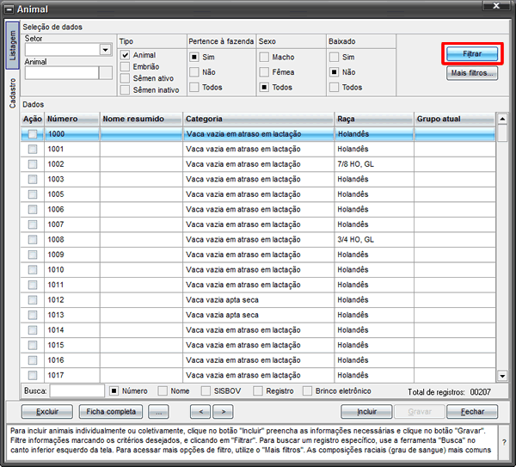Enable the Embrião type checkbox
516x467 pixels.
click(x=125, y=67)
